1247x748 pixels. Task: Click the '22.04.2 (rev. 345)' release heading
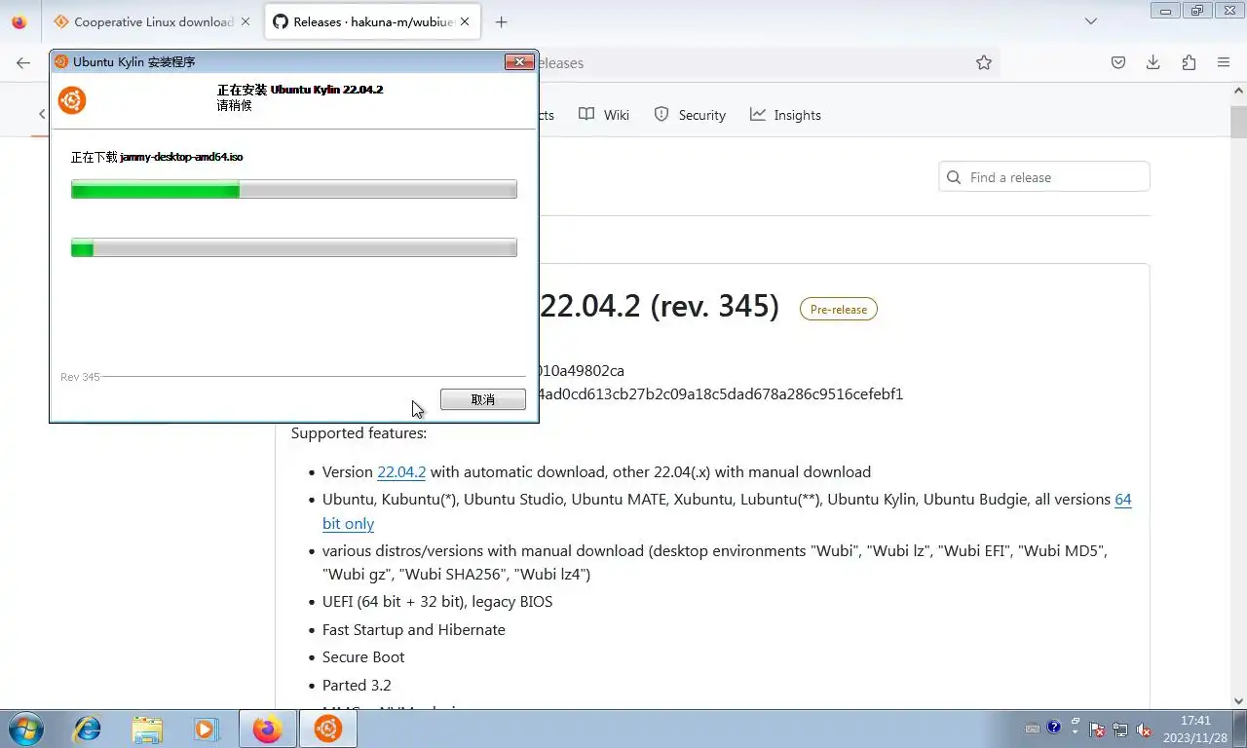[660, 306]
